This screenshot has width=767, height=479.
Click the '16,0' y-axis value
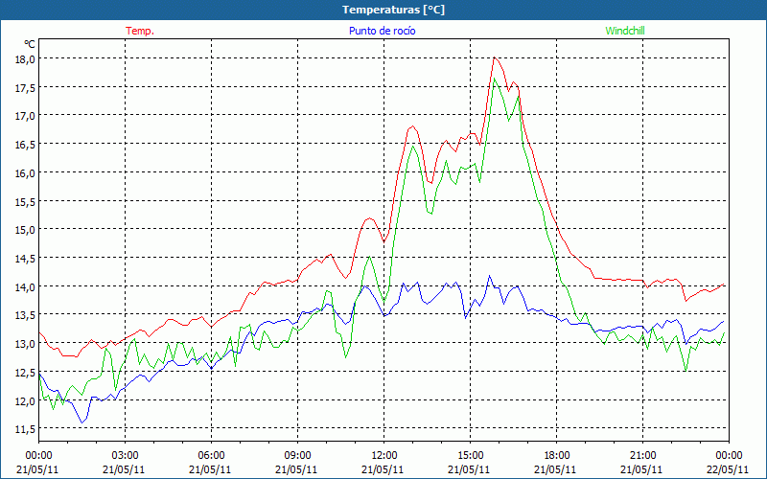point(26,173)
